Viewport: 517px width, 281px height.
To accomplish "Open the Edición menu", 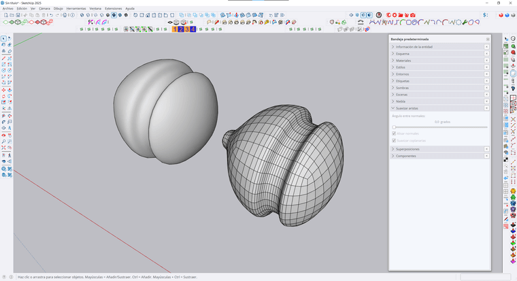I will point(22,9).
